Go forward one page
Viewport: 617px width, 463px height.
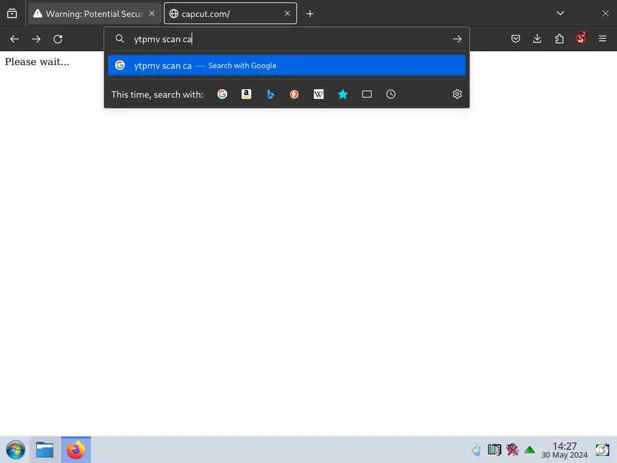click(36, 39)
